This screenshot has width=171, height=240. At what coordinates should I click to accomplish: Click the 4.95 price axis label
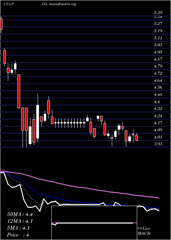point(158,52)
